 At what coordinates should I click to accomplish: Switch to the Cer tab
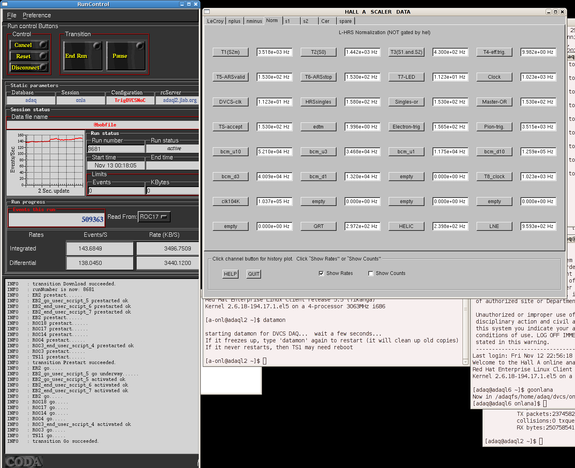328,21
